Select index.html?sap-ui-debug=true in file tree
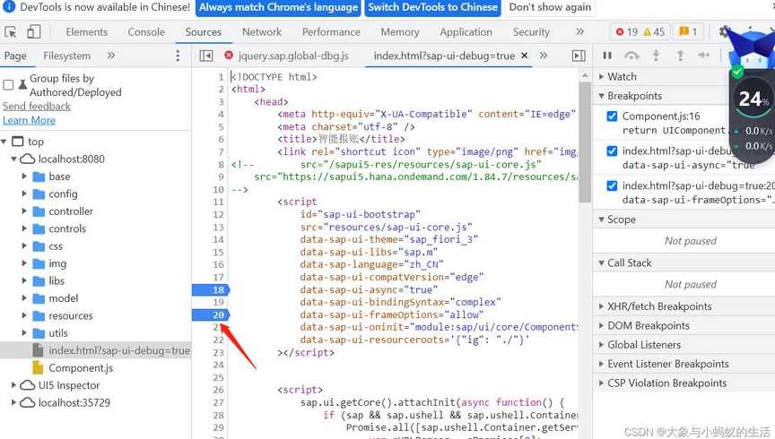775x439 pixels. 95,350
